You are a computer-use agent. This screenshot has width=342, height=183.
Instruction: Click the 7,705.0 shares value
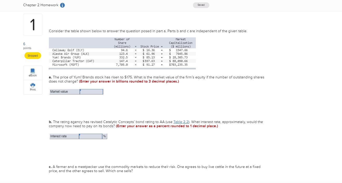pyautogui.click(x=122, y=65)
